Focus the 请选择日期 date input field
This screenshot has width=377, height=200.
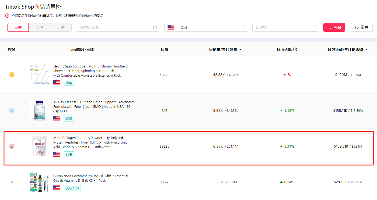[x=115, y=27]
